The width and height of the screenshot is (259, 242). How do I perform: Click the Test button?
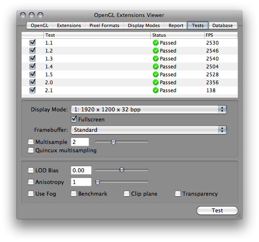(x=217, y=210)
